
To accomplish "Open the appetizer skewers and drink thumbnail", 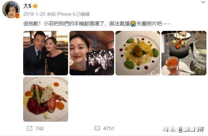I will [184, 53].
